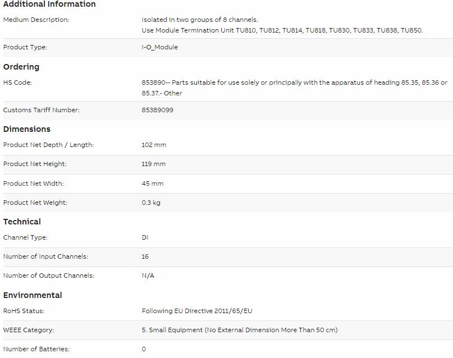Click the 0.3 kg weight value
The width and height of the screenshot is (453, 358).
(151, 203)
